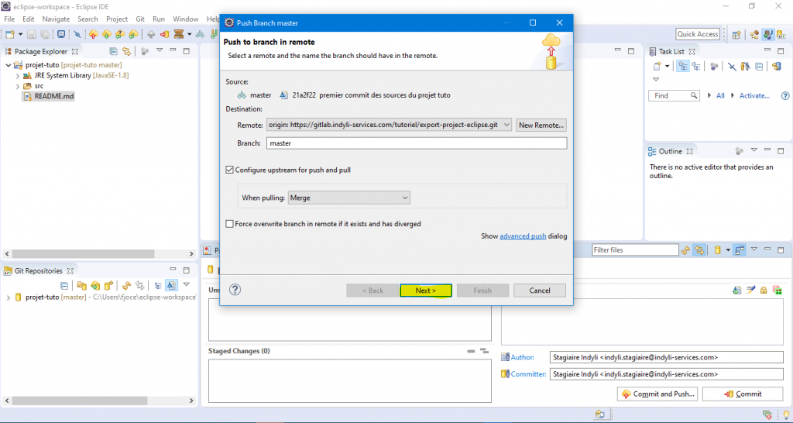Click Refresh in Git Repositories view
Viewport: 793px width, 423px height.
(127, 285)
